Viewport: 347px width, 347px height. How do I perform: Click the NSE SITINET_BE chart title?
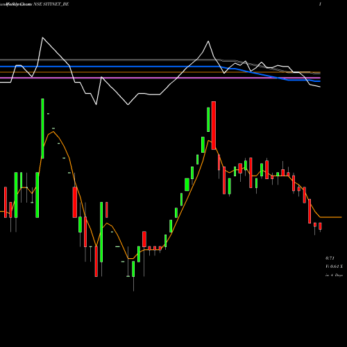(51, 4)
